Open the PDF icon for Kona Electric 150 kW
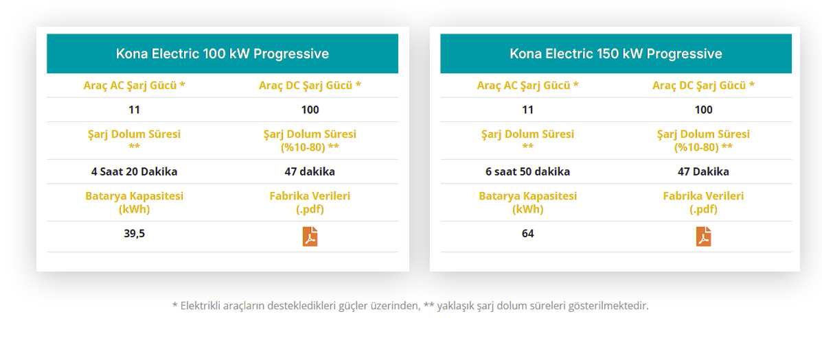Viewport: 822px width, 338px height. [x=703, y=237]
